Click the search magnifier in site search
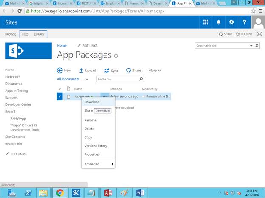The height and width of the screenshot is (198, 265). [257, 46]
